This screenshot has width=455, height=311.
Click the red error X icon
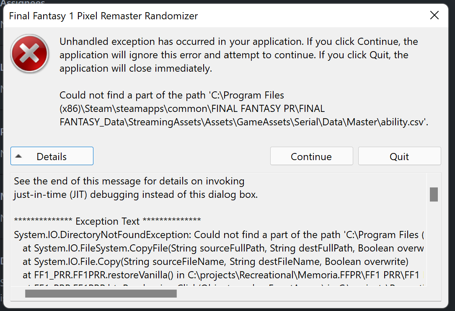pos(29,54)
